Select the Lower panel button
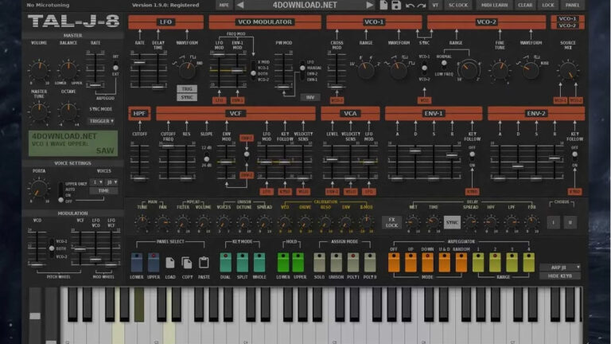Screen dimensions: 611x344 point(136,262)
